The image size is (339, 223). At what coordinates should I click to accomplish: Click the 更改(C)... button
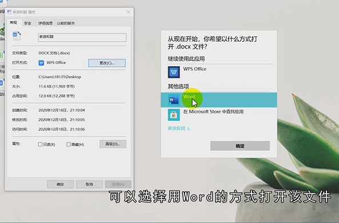(107, 63)
